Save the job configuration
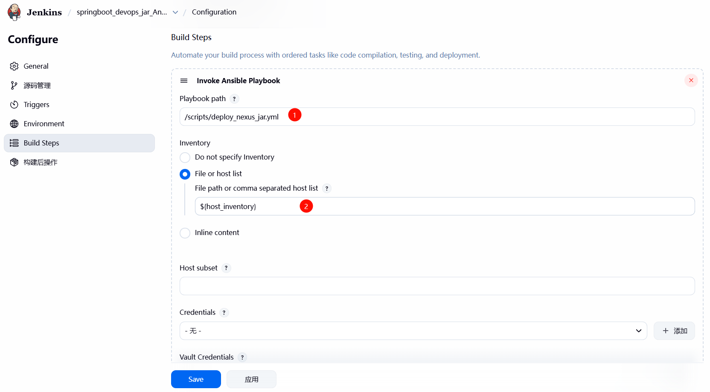Viewport: 710px width, 392px height. click(196, 379)
